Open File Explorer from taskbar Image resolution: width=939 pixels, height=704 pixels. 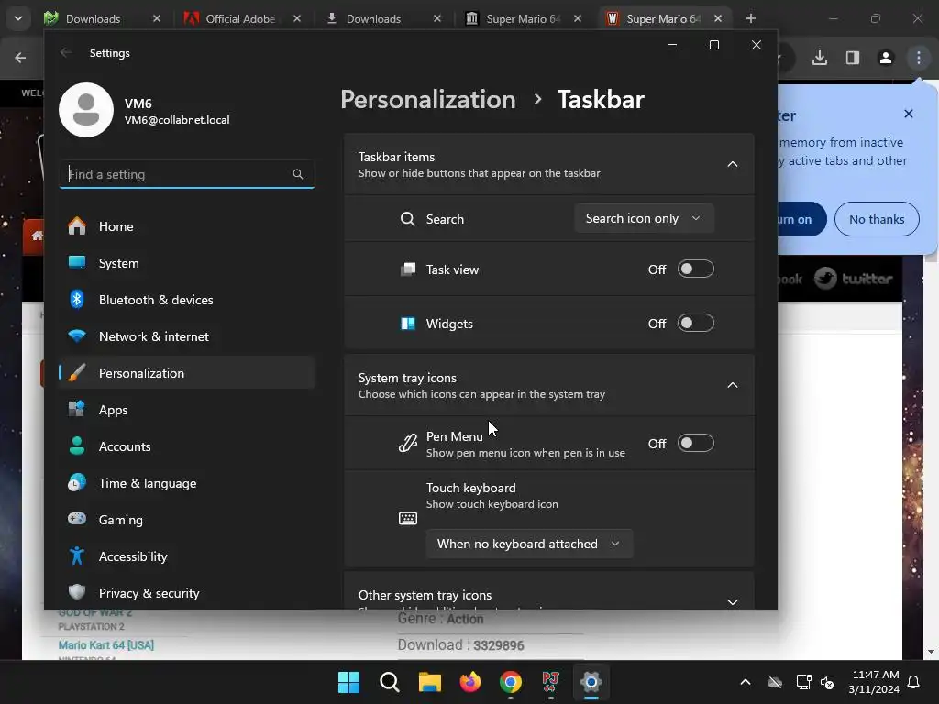pyautogui.click(x=430, y=682)
